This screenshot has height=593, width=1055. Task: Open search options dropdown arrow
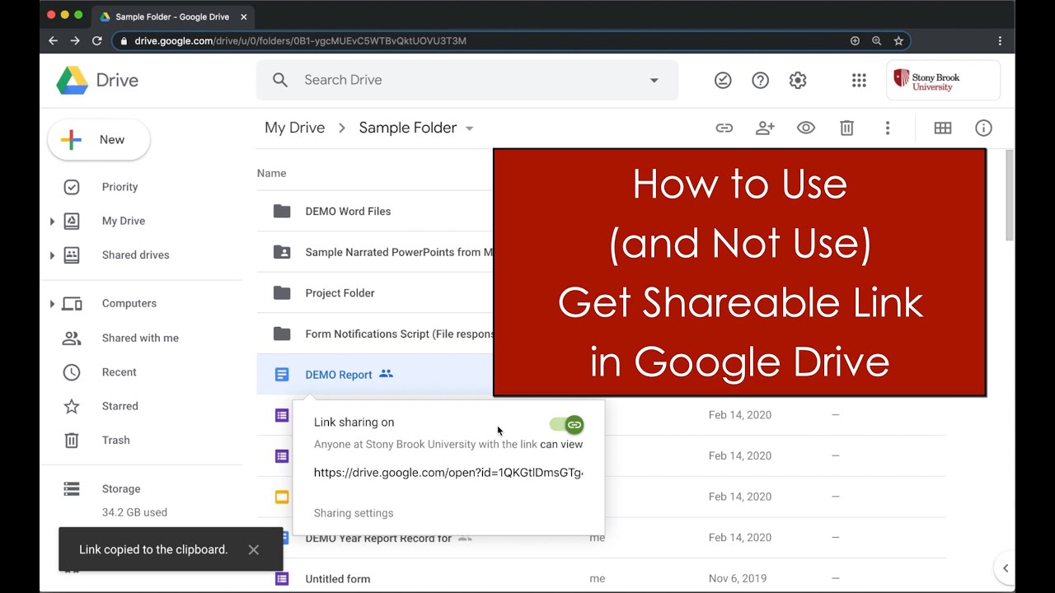coord(654,80)
